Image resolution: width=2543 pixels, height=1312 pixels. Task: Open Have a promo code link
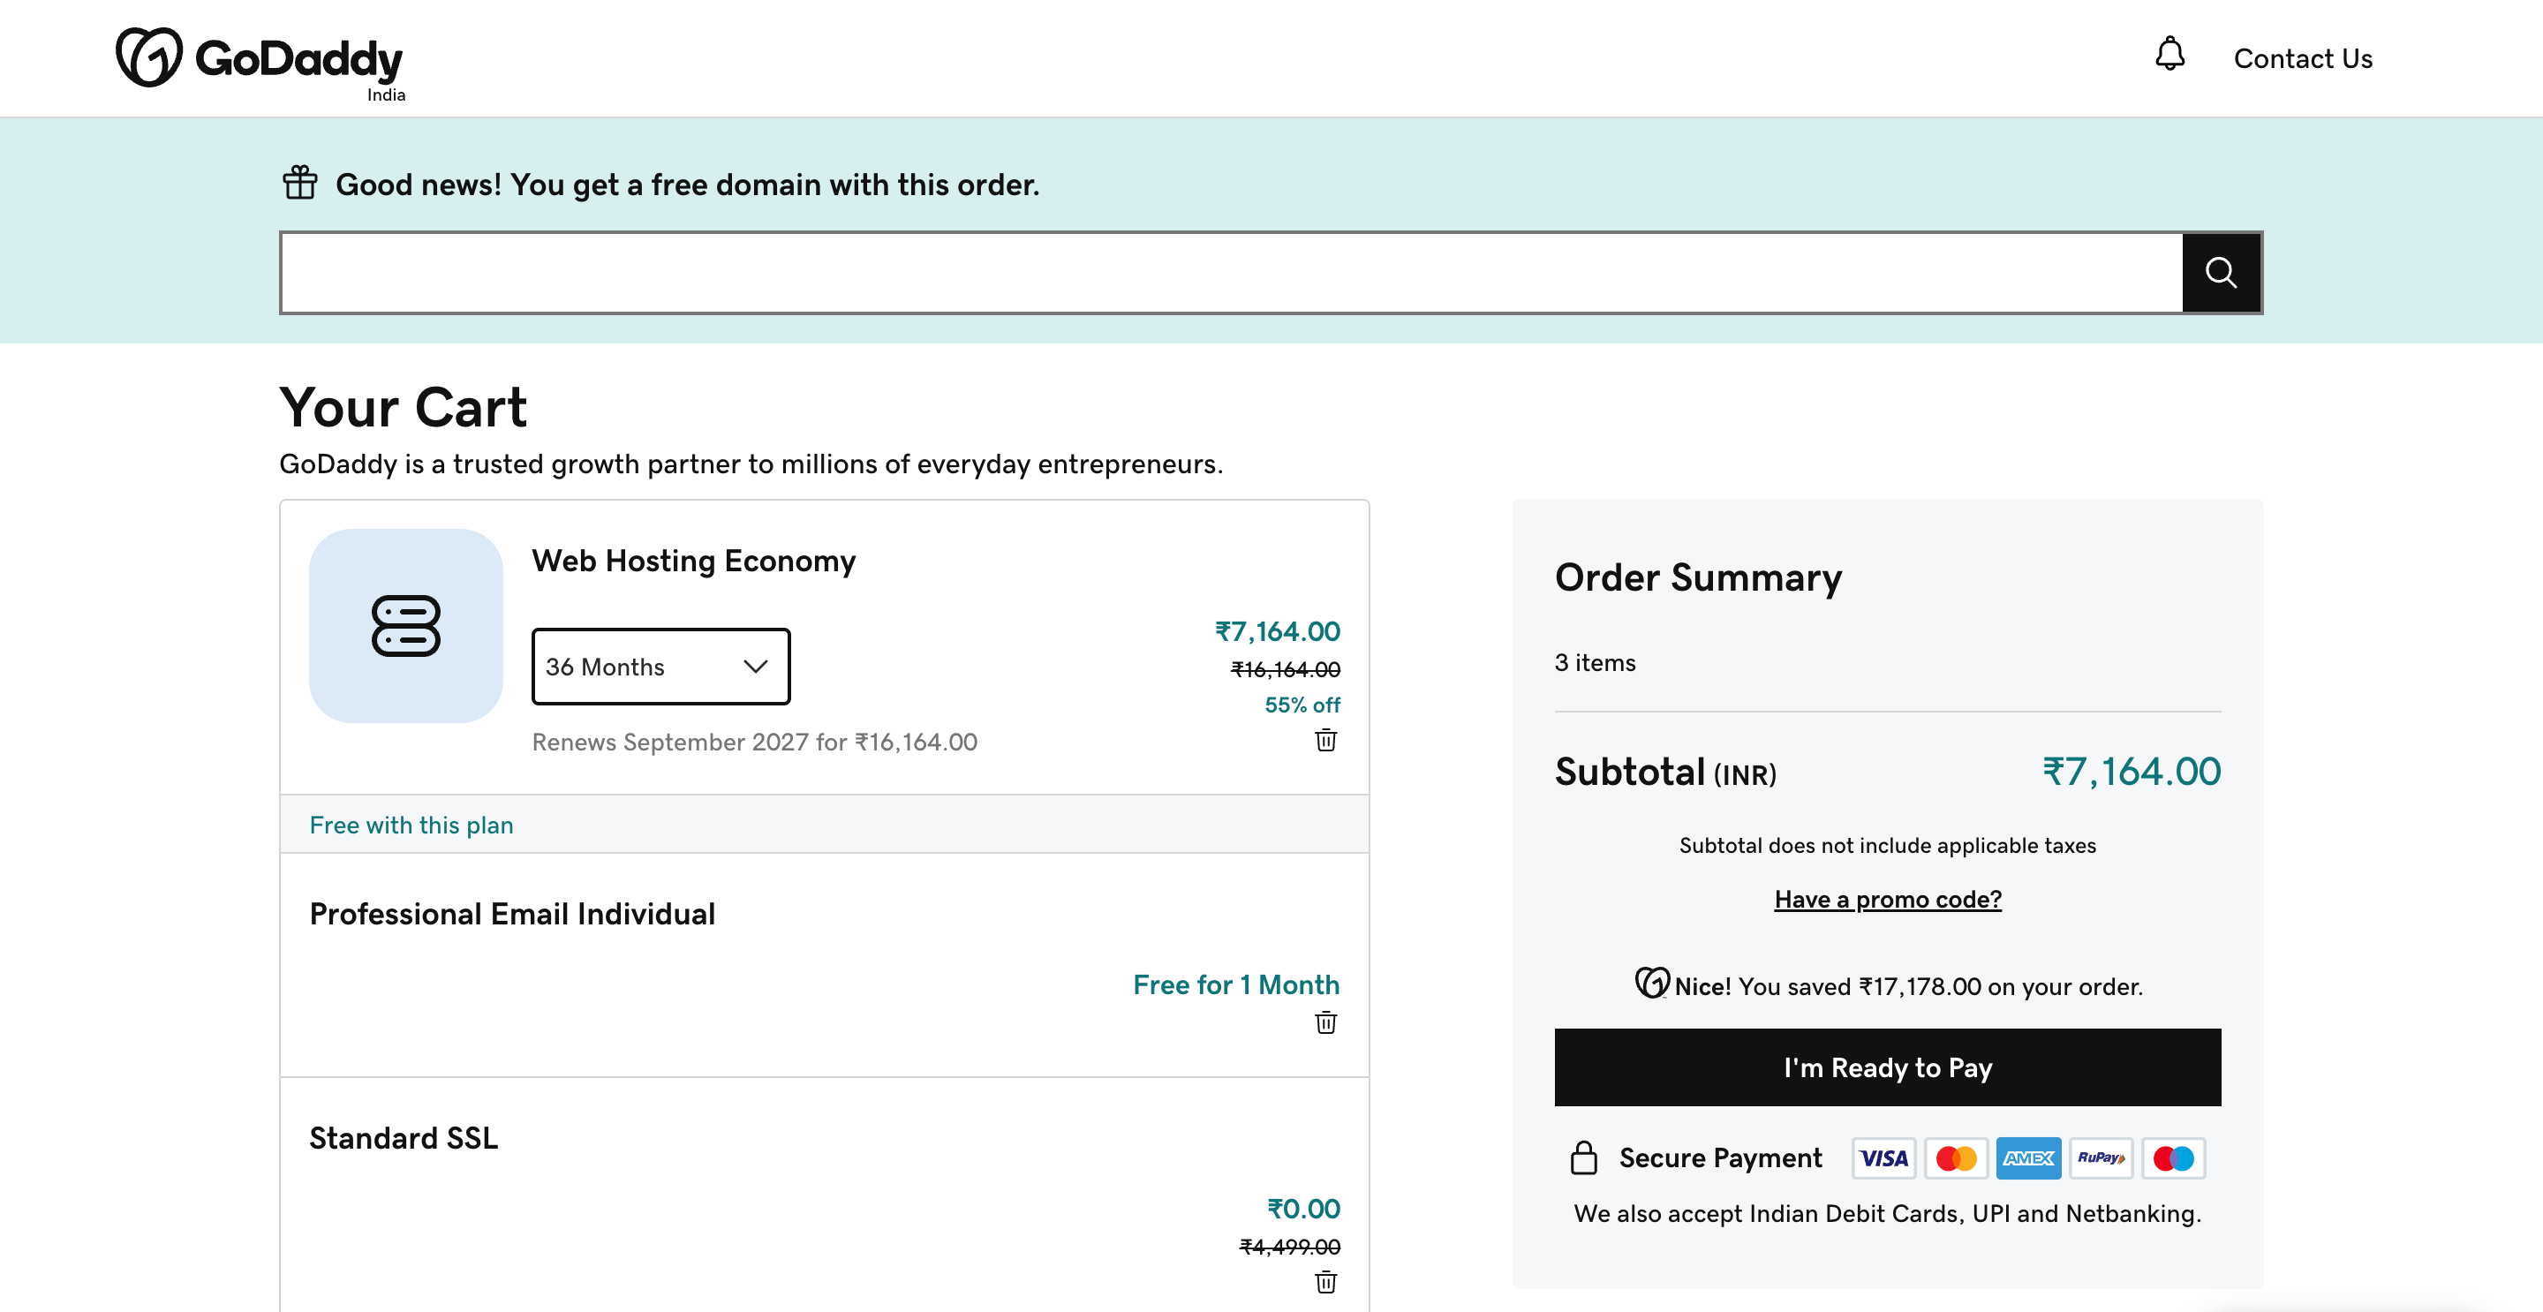(x=1887, y=900)
